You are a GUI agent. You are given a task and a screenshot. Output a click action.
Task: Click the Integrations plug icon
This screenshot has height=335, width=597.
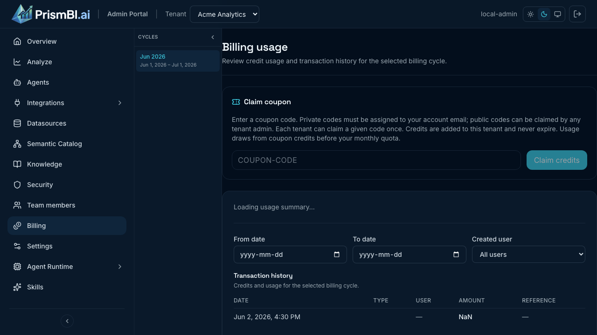17,103
